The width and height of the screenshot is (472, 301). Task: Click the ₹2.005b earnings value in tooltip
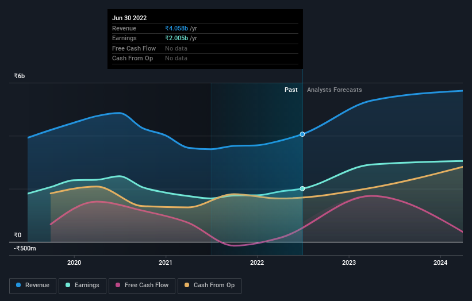coord(176,38)
